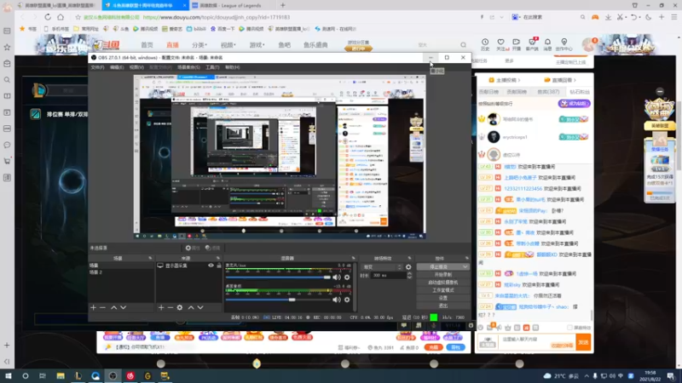Open source Filters button above panels
This screenshot has height=383, width=682.
click(212, 248)
